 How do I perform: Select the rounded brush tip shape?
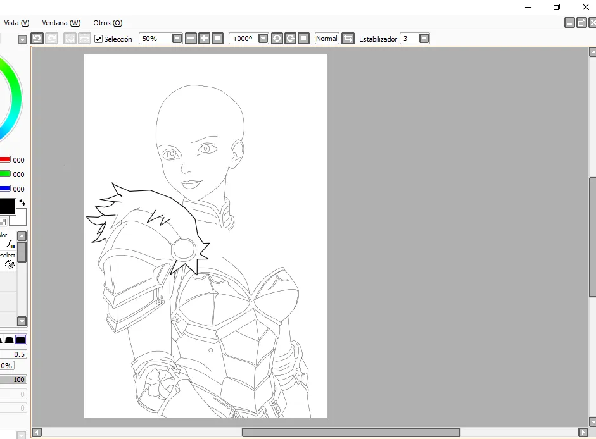pos(9,340)
